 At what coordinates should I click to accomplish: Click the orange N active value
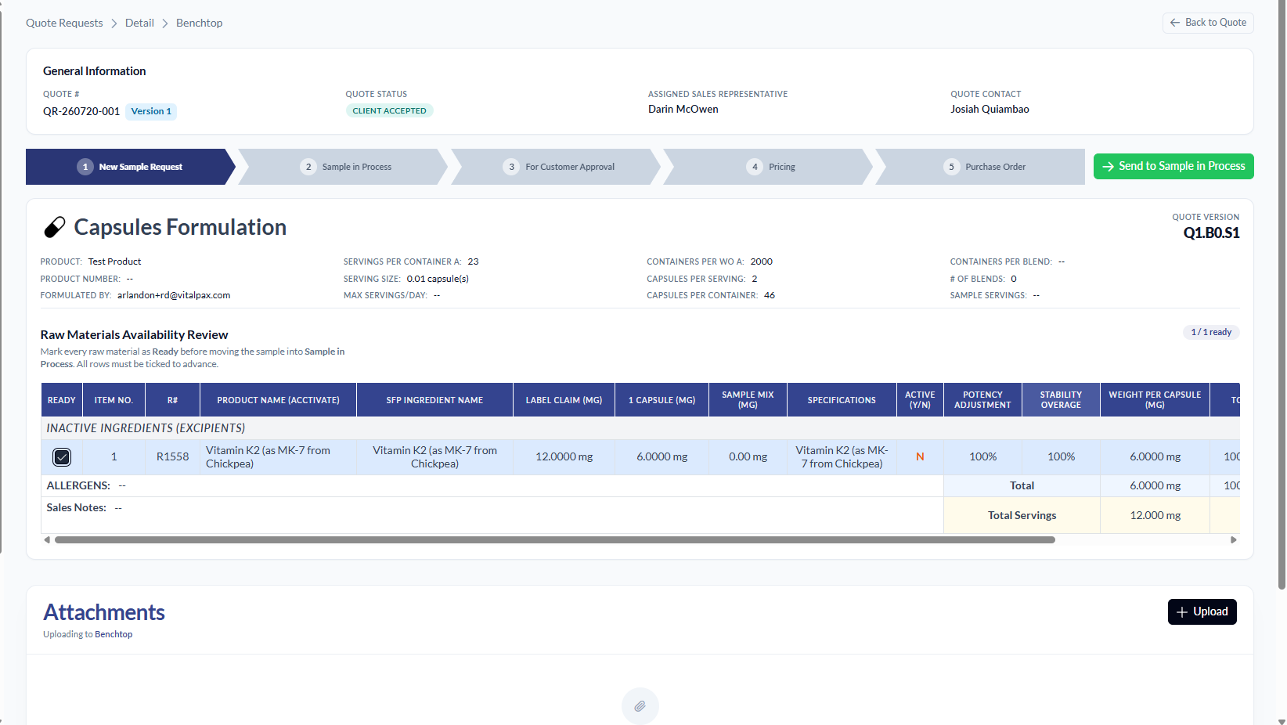click(920, 456)
